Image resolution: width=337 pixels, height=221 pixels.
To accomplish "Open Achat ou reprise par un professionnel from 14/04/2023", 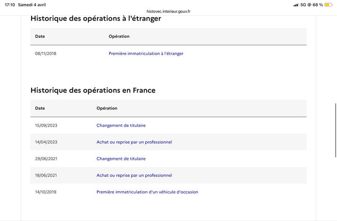I will [134, 142].
